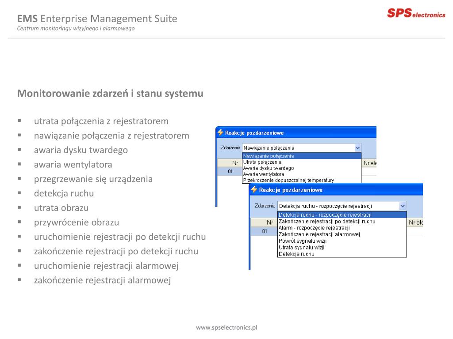Click the heading Monitorowanie zdarzeń i stanu systemu

(x=110, y=94)
